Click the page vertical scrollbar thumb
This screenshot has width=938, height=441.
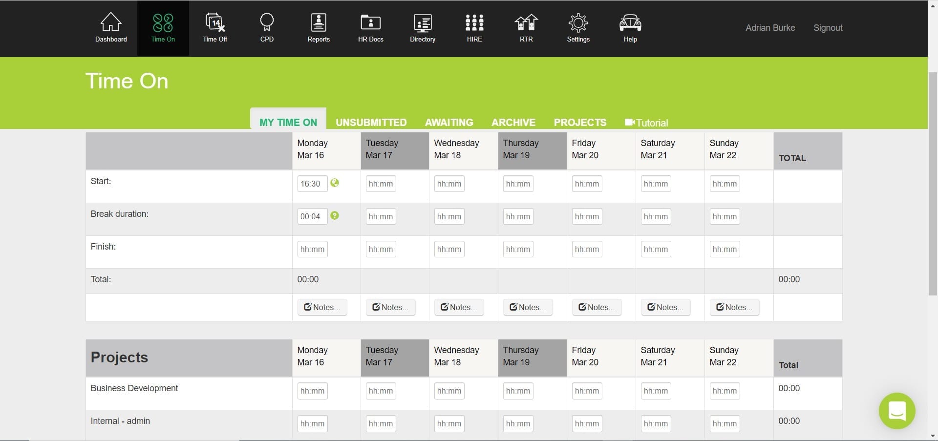coord(933,184)
